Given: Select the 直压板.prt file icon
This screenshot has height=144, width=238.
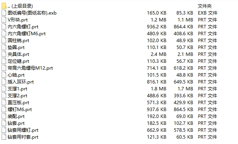Looking at the screenshot, I should click(x=4, y=103).
